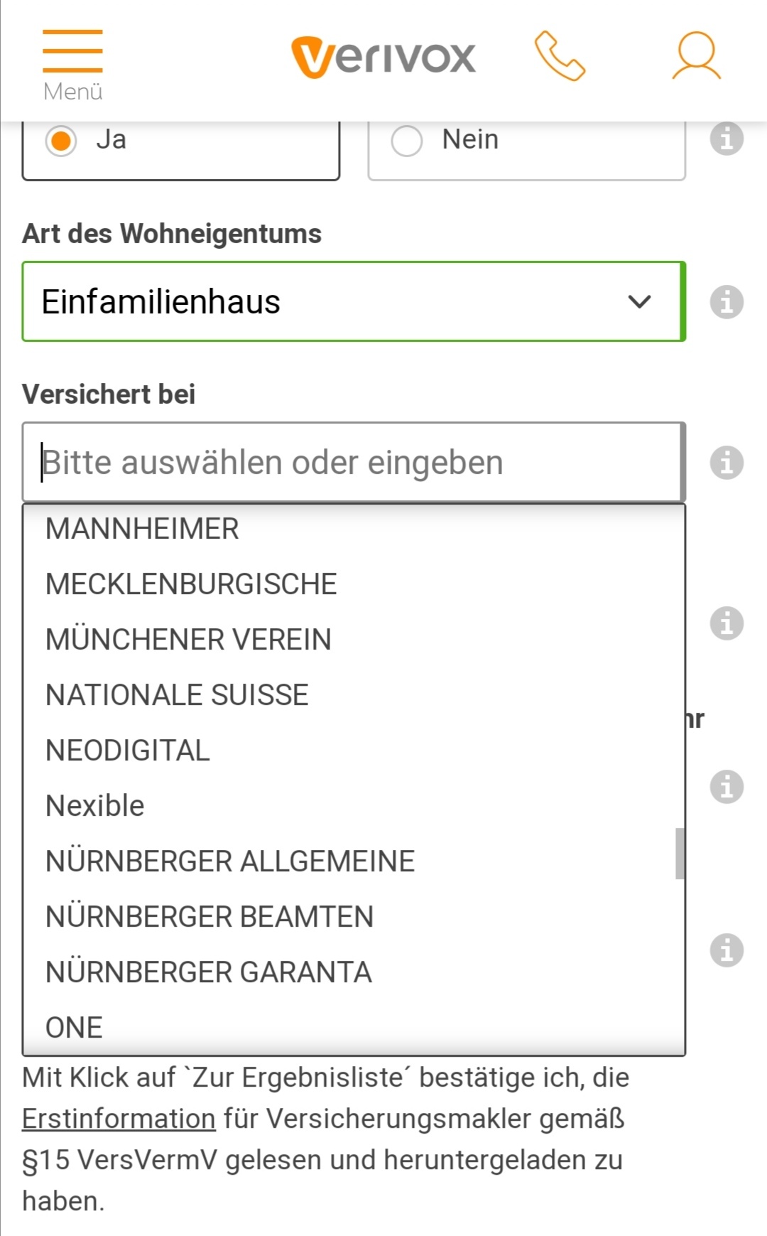Click the dropdown chevron arrow on Einfamilienhaus
The height and width of the screenshot is (1236, 767).
(639, 302)
